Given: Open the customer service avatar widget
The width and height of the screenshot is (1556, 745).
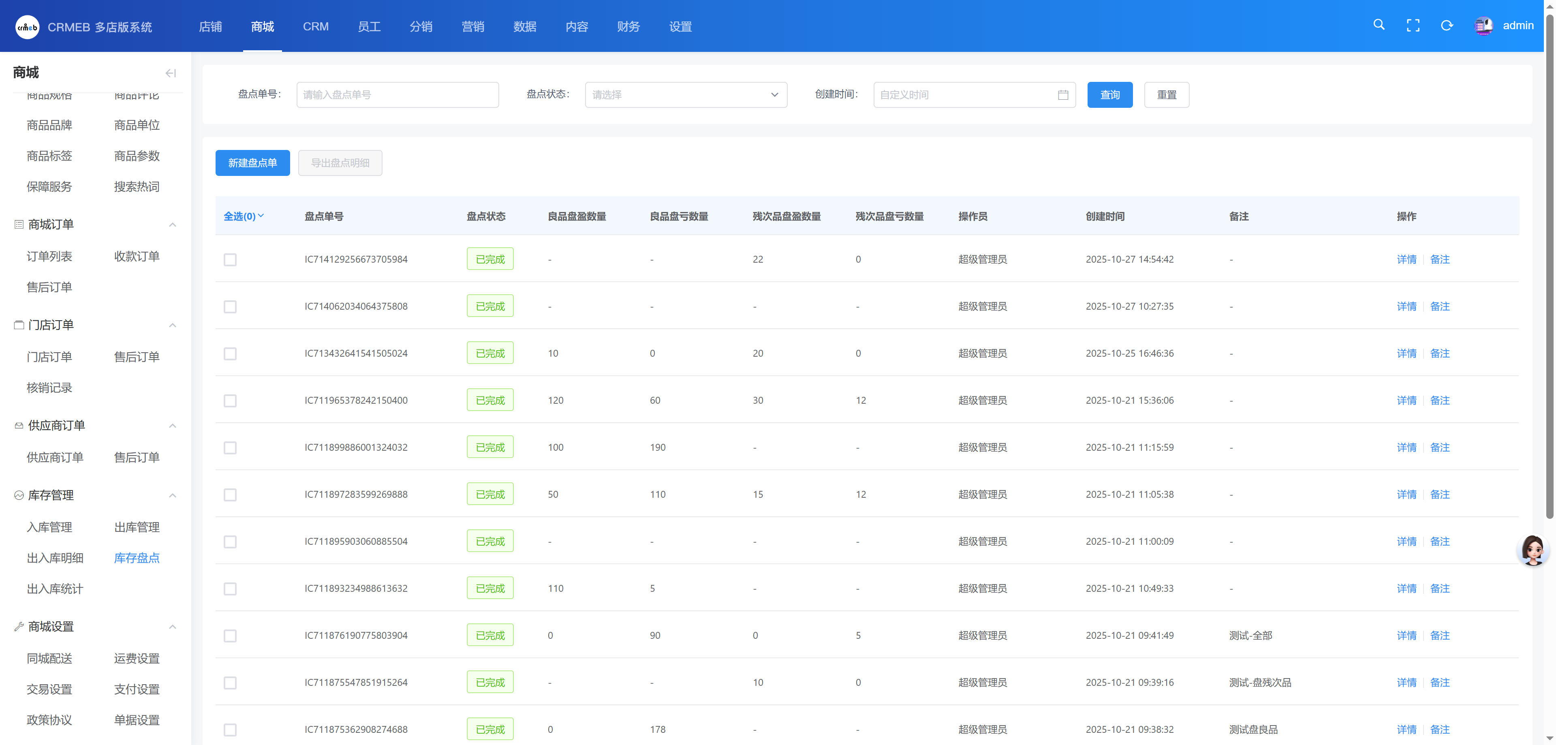Looking at the screenshot, I should coord(1532,549).
